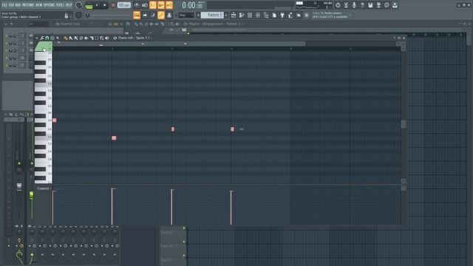The width and height of the screenshot is (473, 266).
Task: Select the Piano roll Slice tool
Action: pyautogui.click(x=92, y=38)
